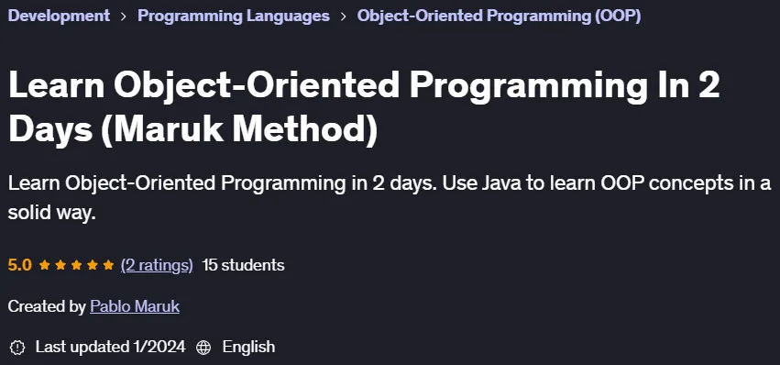The image size is (780, 365).
Task: Click the course subtitle description text
Action: pos(390,198)
